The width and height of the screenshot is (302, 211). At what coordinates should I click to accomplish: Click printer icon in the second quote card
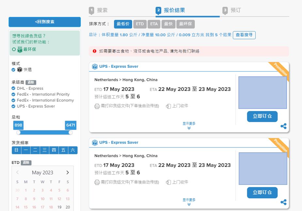coord(97,182)
